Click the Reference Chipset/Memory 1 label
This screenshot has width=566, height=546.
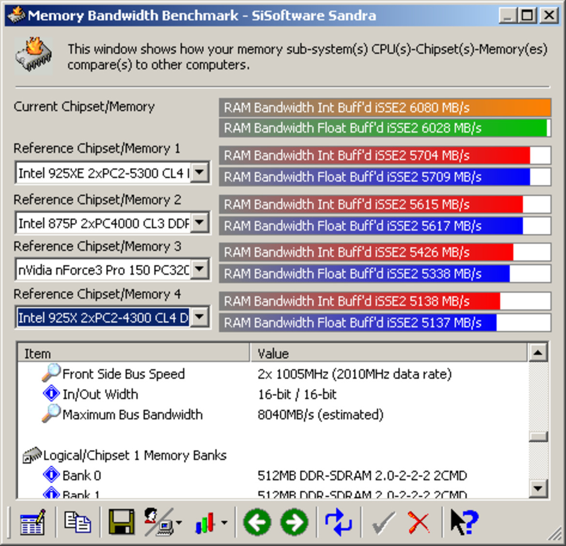(97, 148)
